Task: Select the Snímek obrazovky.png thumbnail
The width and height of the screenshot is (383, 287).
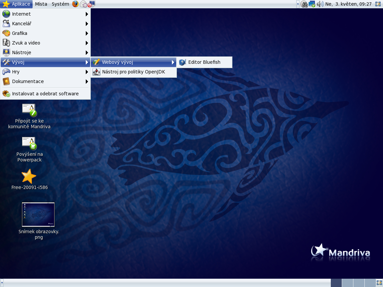Action: coord(38,215)
